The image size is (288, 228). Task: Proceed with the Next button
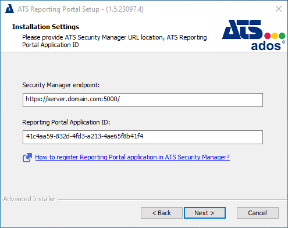[x=205, y=213]
